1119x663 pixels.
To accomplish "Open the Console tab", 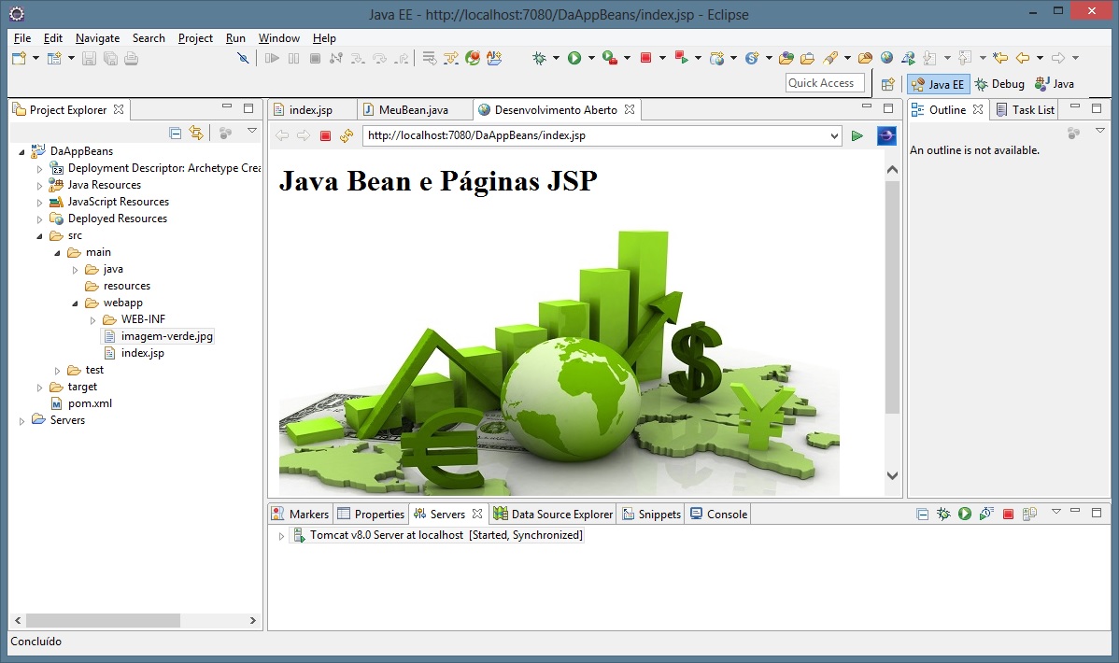I will tap(726, 515).
